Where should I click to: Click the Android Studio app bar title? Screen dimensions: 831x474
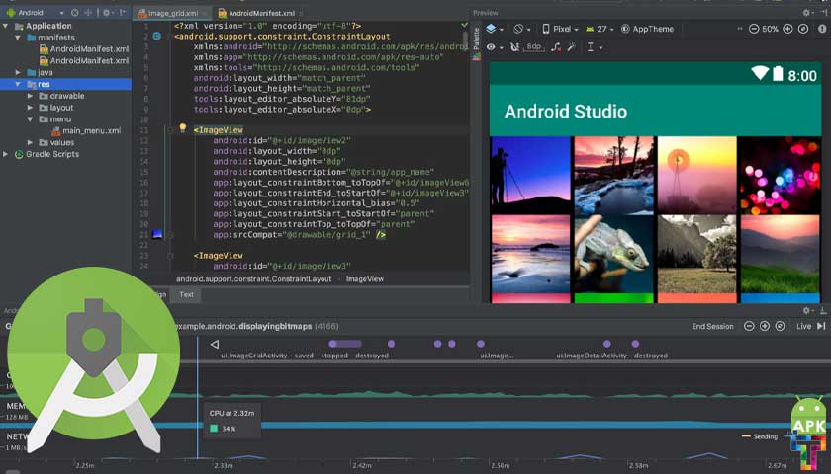[566, 111]
